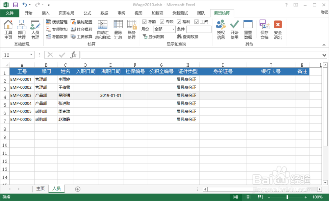Open 专项附加 special deductions
Viewport: 329px width, 201px height.
click(x=57, y=29)
